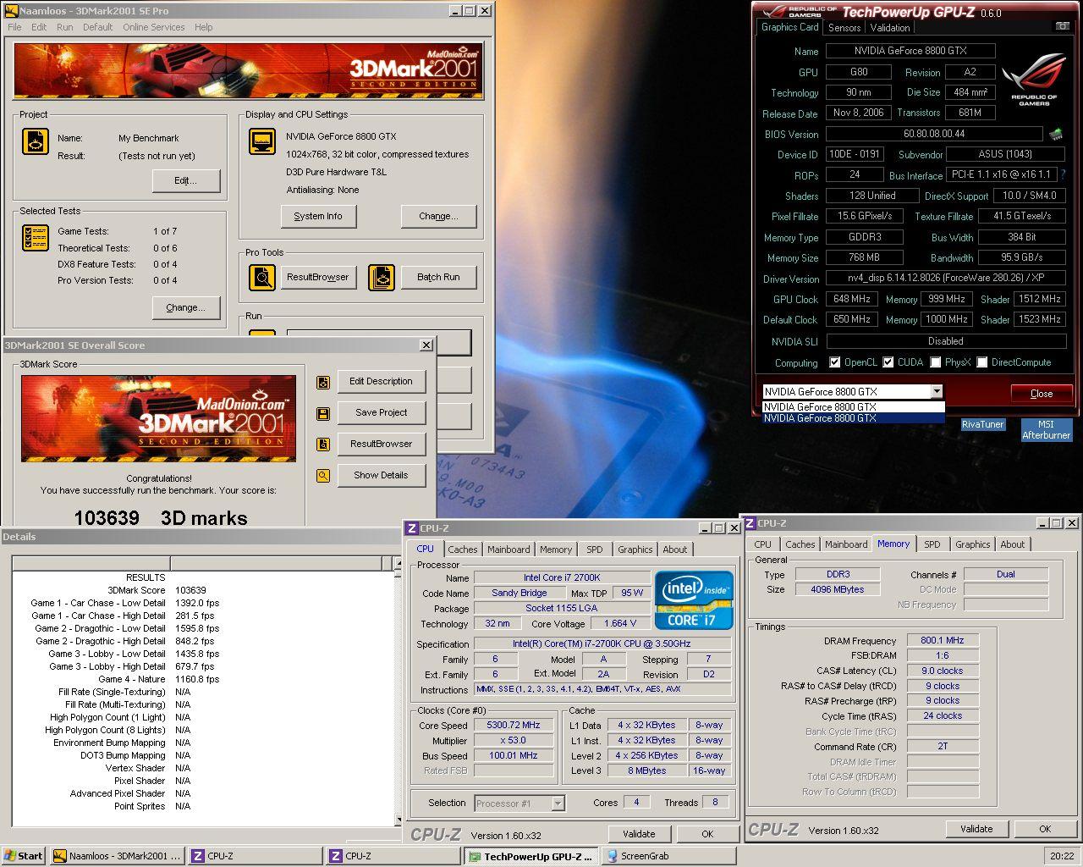The image size is (1083, 867).
Task: Switch to the Validation tab in GPU-Z
Action: pyautogui.click(x=890, y=28)
